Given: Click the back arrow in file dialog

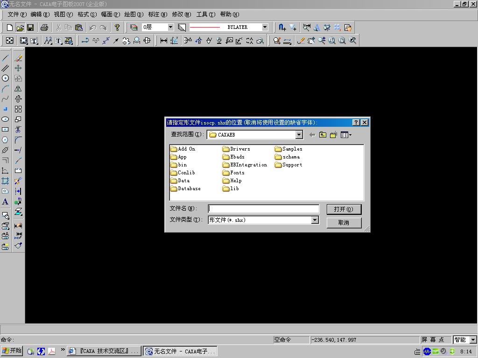Looking at the screenshot, I should tap(312, 135).
